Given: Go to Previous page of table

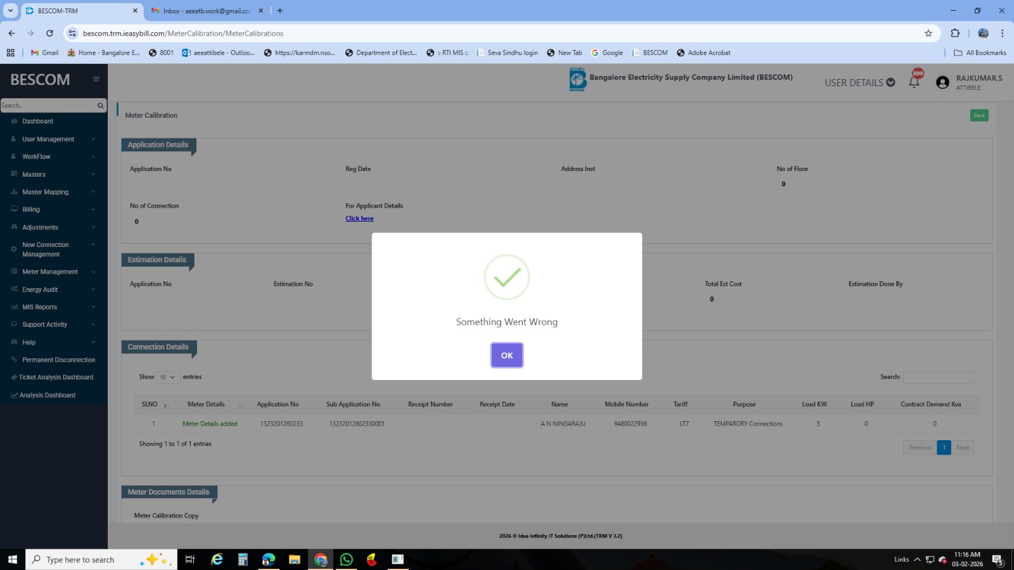Looking at the screenshot, I should pos(920,448).
